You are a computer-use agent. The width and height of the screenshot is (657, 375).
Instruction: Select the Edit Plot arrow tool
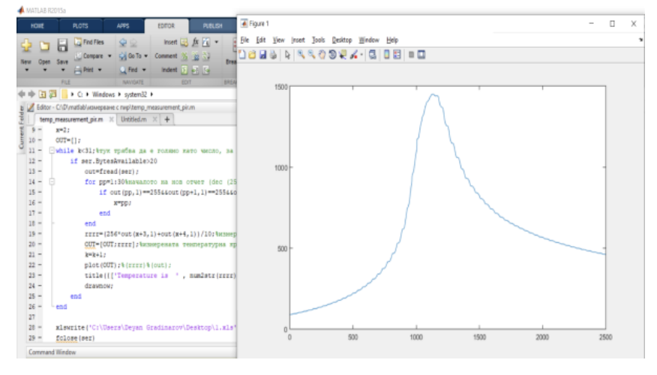coord(287,55)
